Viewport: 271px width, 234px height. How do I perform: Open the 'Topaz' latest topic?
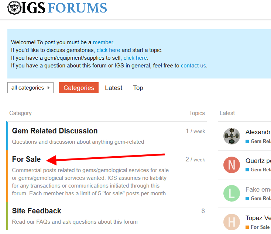click(258, 218)
